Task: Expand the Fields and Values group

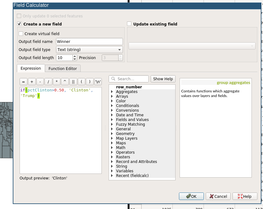Action: (112, 120)
